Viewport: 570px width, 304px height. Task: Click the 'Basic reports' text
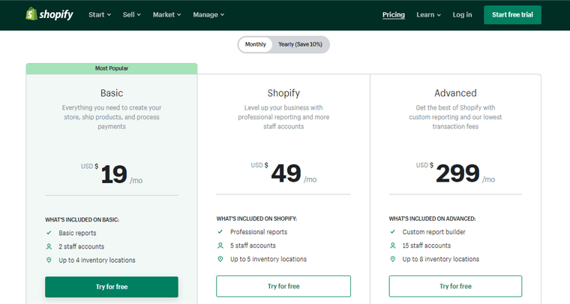(x=77, y=233)
